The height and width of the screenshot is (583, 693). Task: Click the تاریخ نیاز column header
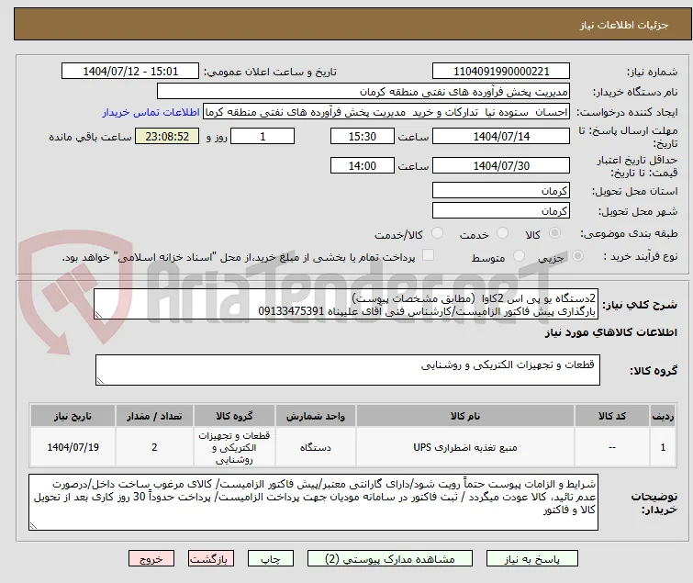coord(73,416)
